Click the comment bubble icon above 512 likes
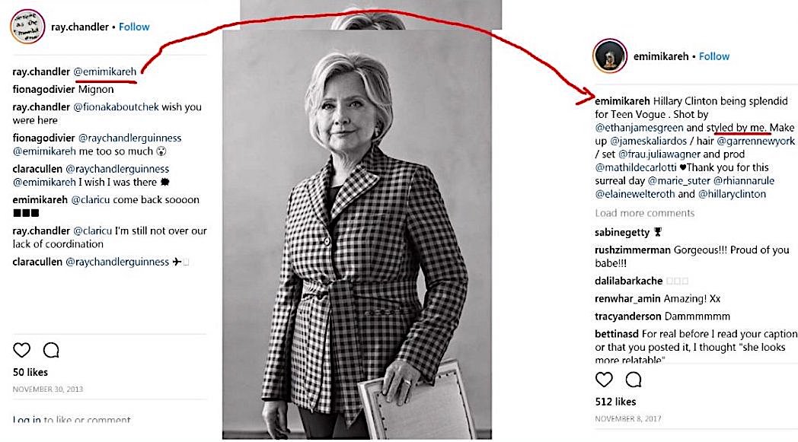Viewport: 798px width, 442px height. 634,380
